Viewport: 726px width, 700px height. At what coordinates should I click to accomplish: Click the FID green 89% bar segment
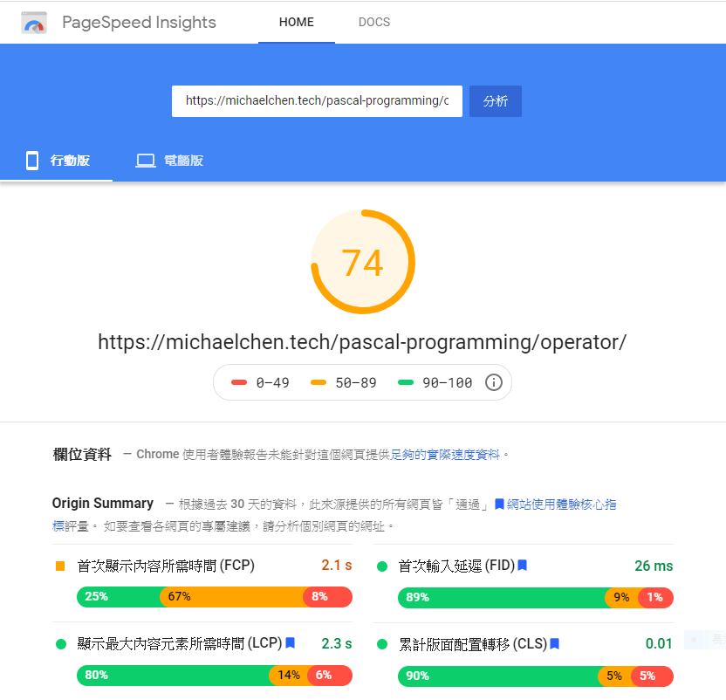502,598
